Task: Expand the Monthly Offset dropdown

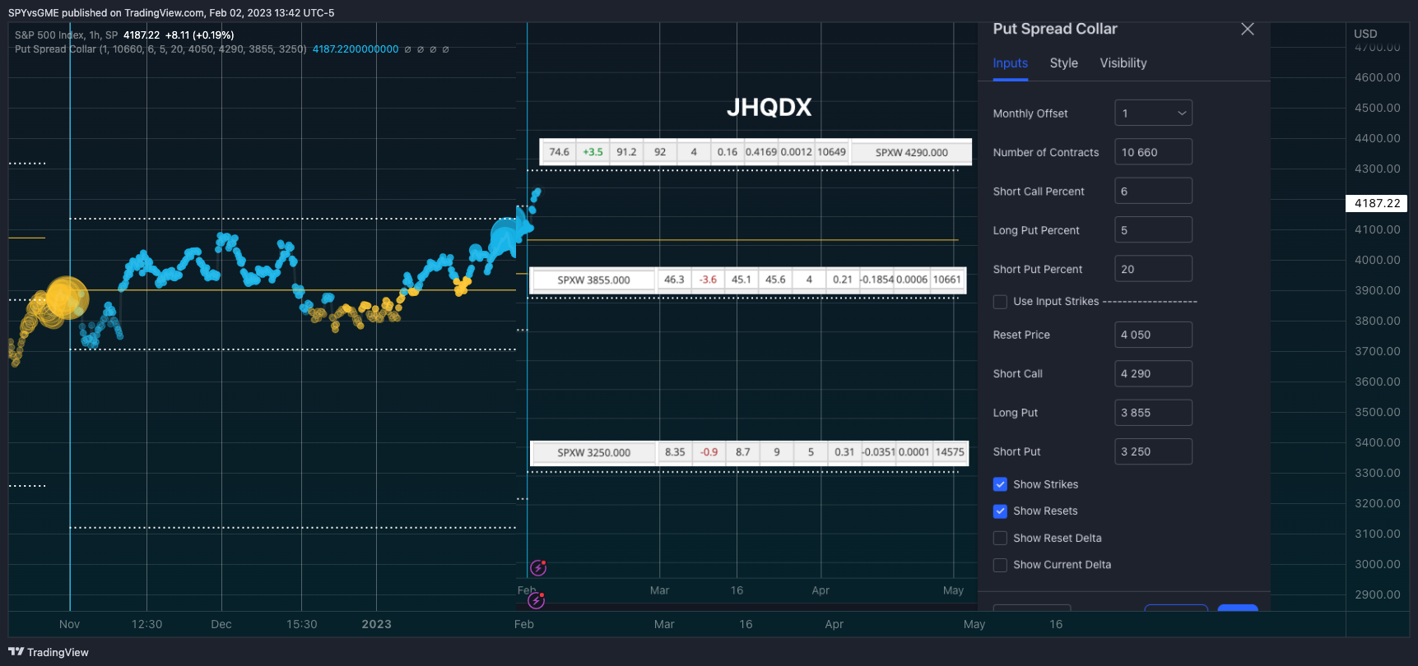Action: 1153,113
